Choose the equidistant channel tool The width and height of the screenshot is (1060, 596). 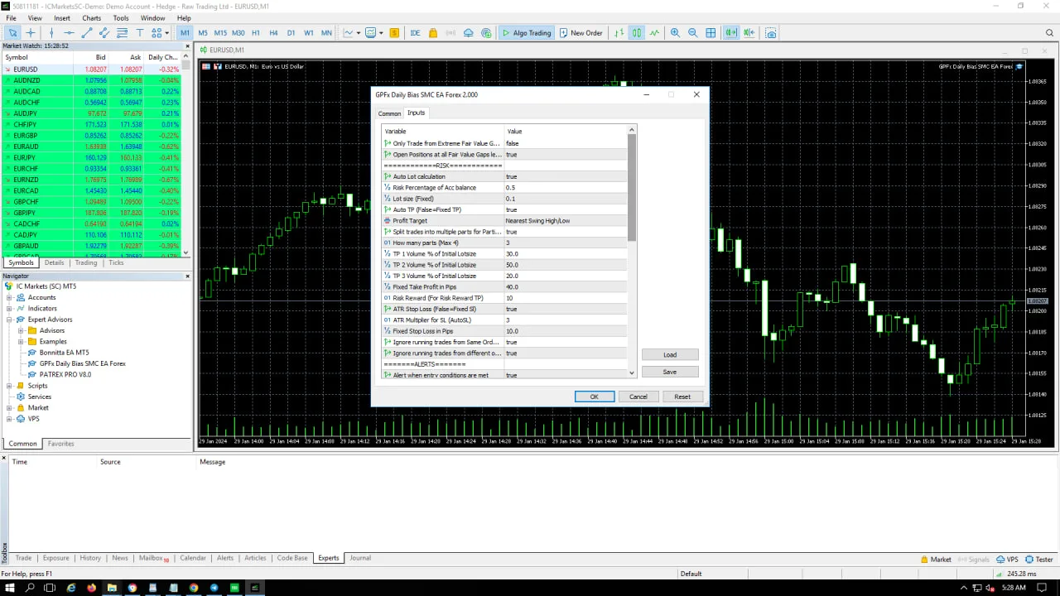coord(104,33)
